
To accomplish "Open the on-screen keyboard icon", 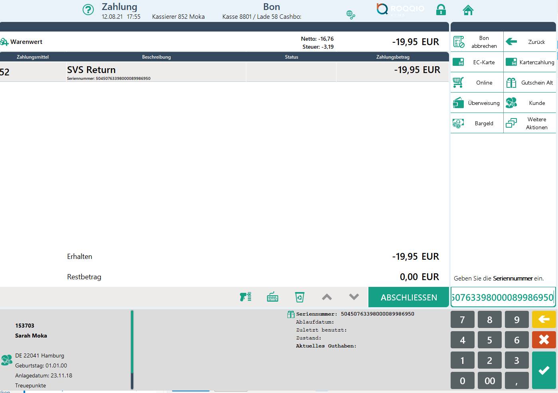I will click(x=273, y=297).
